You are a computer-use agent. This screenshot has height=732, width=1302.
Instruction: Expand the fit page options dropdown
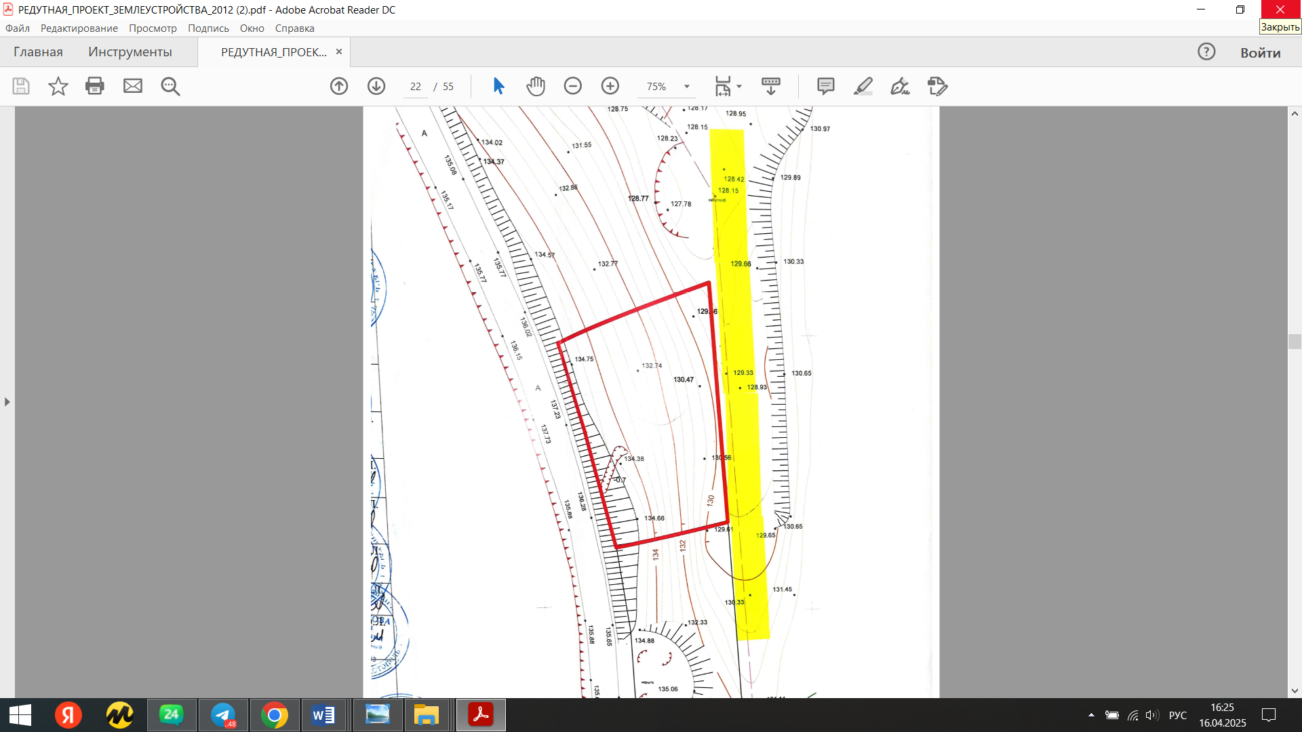point(739,86)
